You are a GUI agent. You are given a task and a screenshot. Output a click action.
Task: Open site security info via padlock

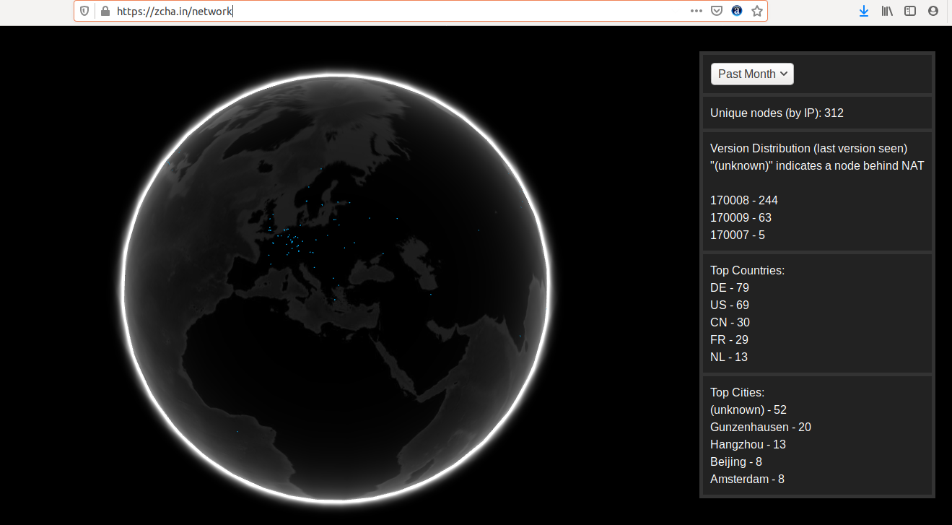(x=105, y=11)
